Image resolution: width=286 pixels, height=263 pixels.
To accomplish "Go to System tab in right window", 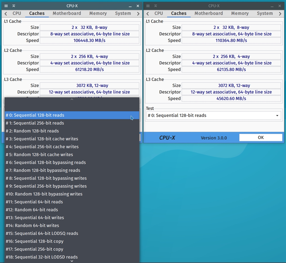I will [265, 13].
